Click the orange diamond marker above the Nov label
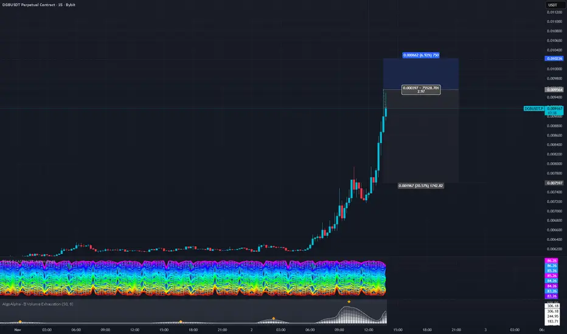Image resolution: width=567 pixels, height=334 pixels. tap(20, 321)
